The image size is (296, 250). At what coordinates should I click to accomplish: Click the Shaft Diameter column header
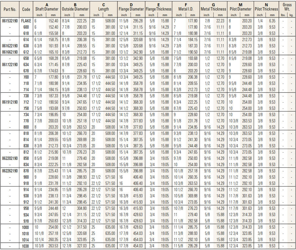47,9
